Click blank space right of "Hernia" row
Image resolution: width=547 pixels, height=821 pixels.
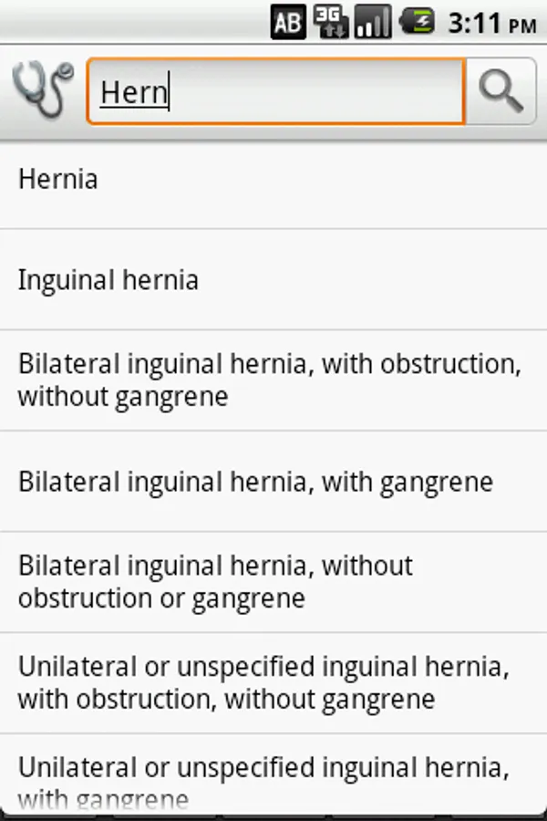(365, 179)
